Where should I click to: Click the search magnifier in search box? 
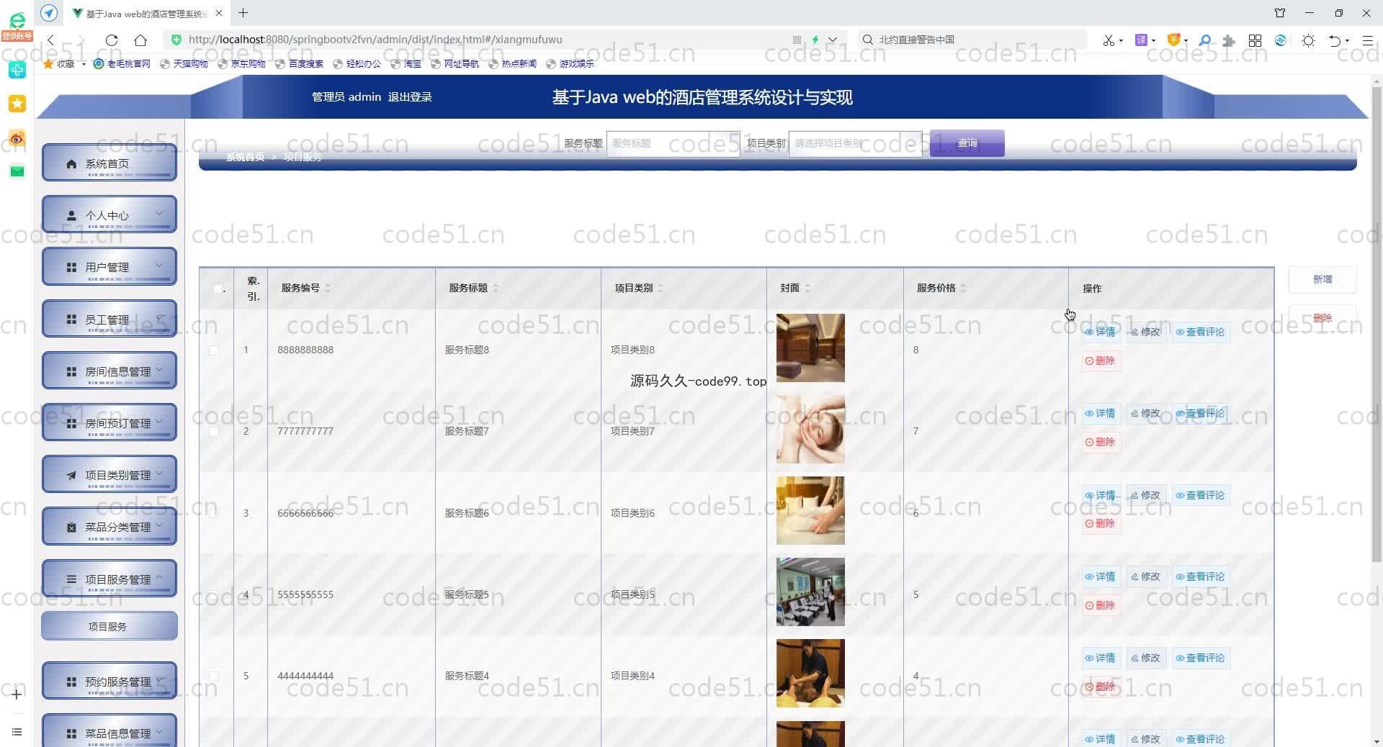pyautogui.click(x=868, y=40)
